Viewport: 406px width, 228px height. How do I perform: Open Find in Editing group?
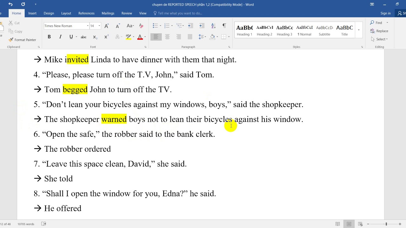point(376,22)
